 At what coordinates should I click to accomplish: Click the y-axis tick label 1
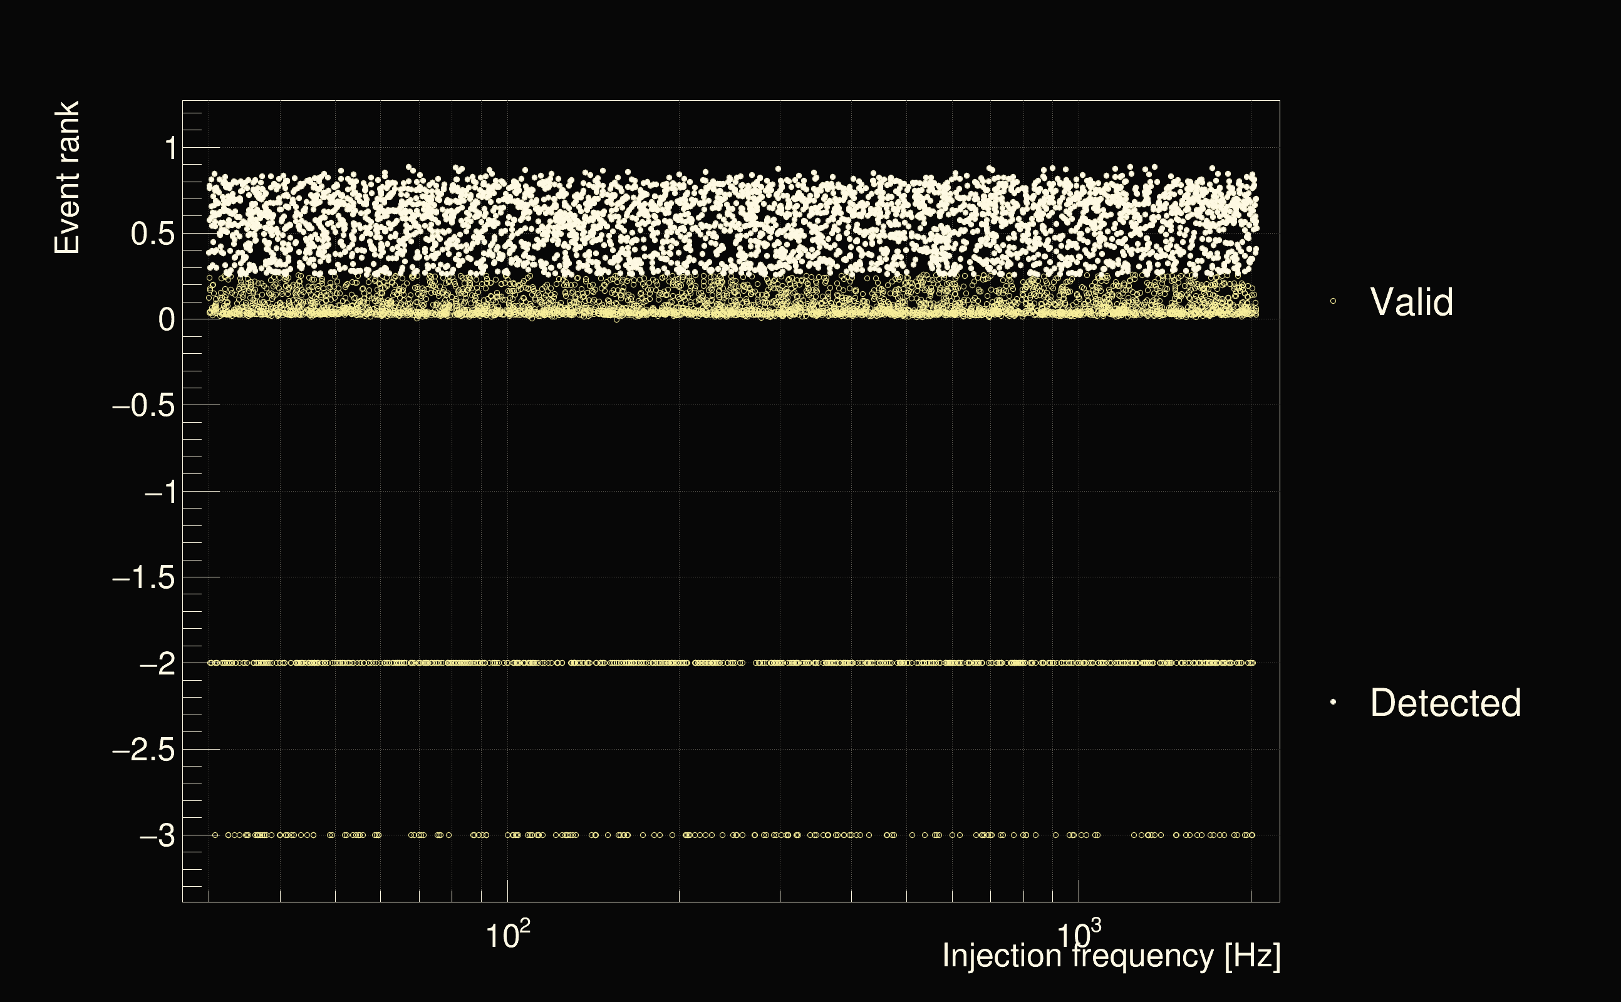[x=171, y=148]
